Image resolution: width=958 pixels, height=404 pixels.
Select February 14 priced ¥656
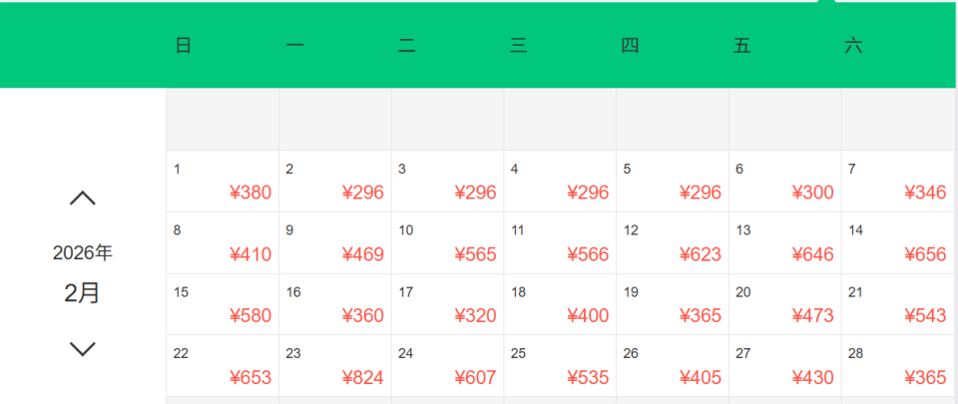point(898,243)
